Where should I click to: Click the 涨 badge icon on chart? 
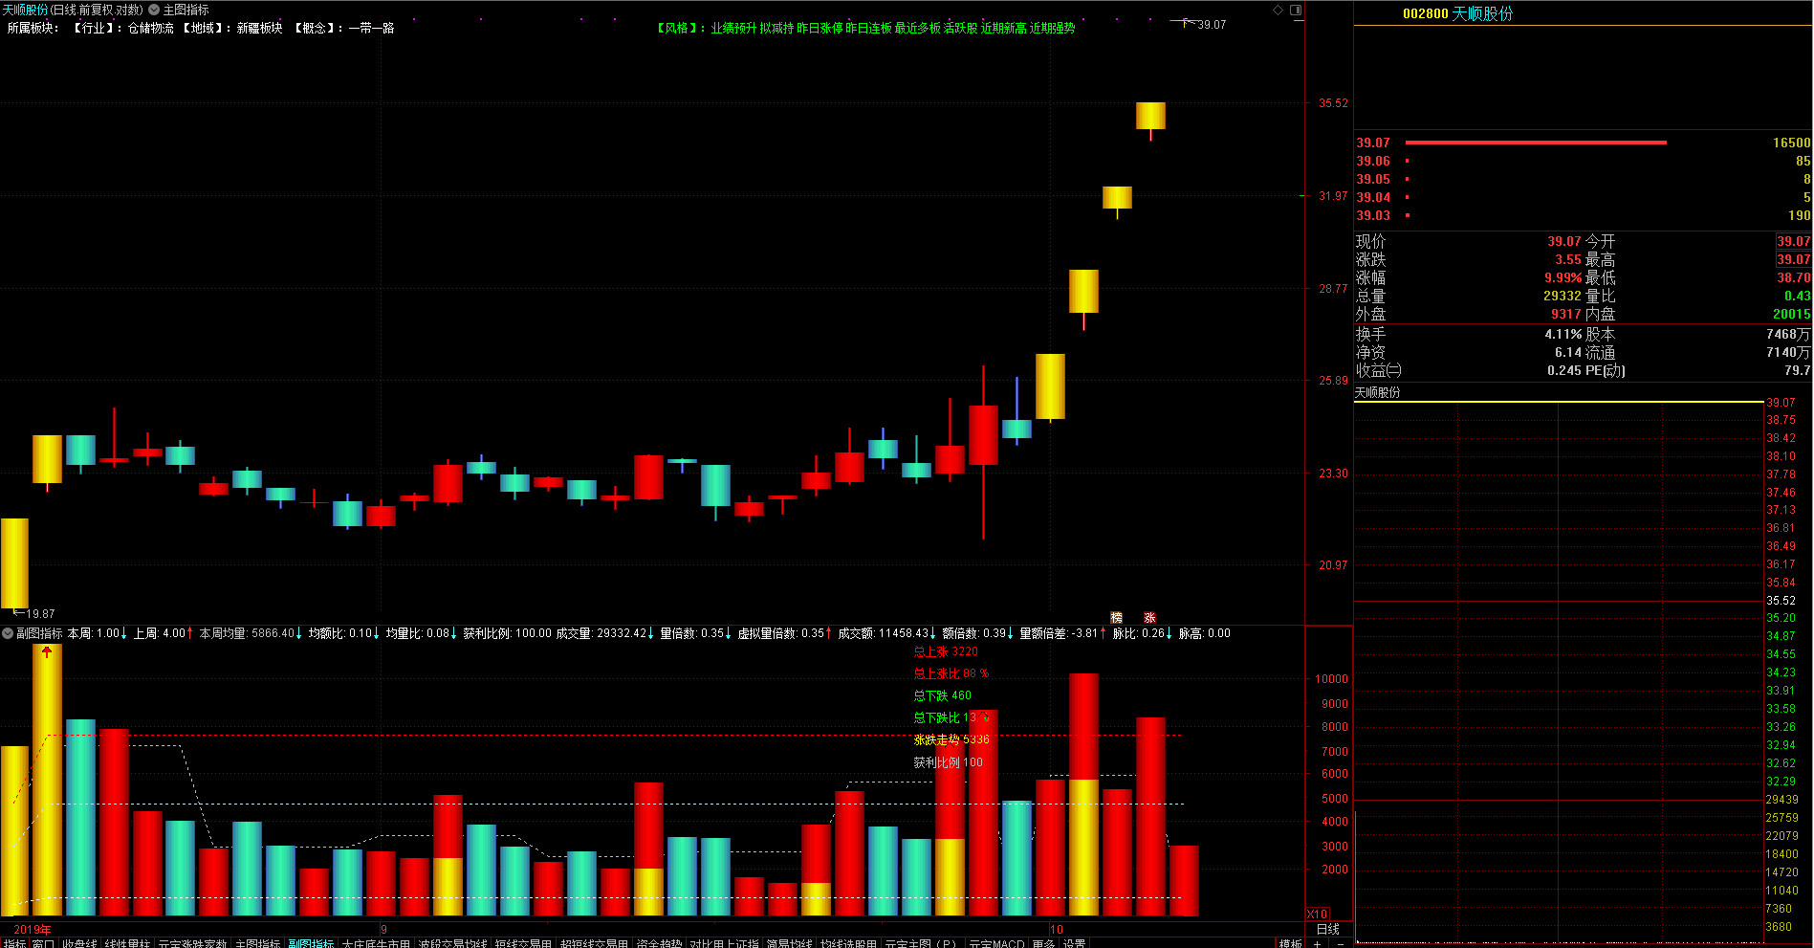(1149, 617)
